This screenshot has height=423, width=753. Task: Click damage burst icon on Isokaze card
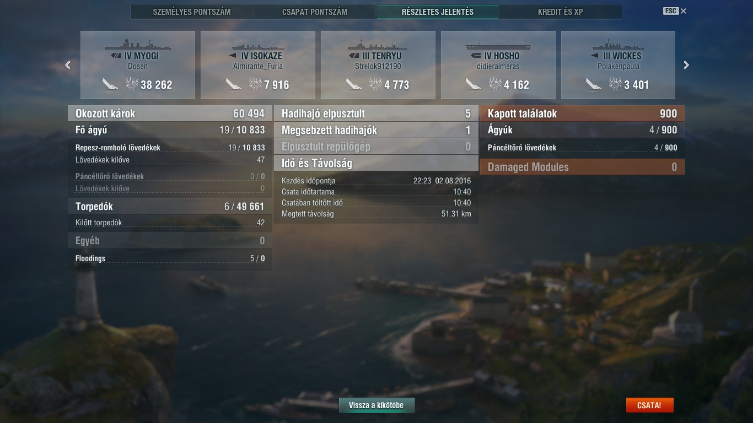pyautogui.click(x=255, y=84)
